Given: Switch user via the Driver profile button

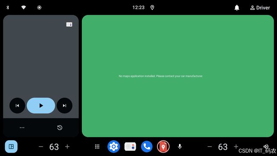Looking at the screenshot, I should pos(260,8).
